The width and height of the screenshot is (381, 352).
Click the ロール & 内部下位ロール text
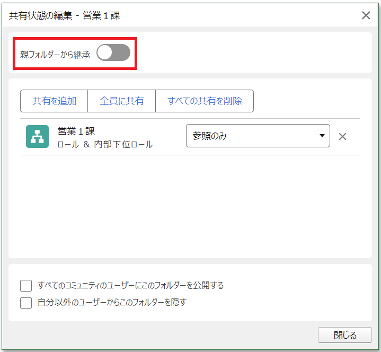coord(105,144)
